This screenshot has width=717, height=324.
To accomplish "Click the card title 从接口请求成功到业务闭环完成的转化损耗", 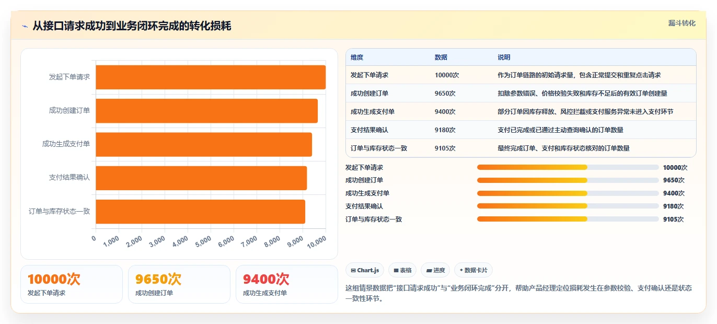I will pos(132,26).
